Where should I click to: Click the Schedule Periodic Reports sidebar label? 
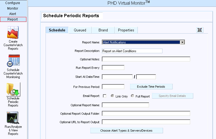tap(13, 102)
